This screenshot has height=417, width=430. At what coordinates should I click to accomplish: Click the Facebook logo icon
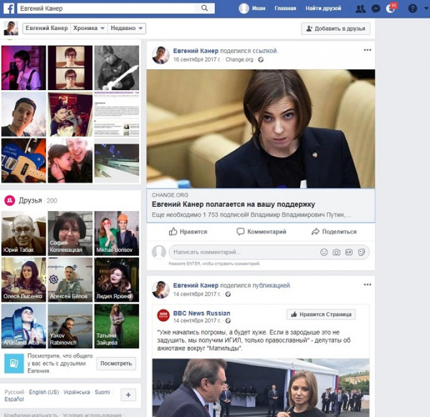pos(9,9)
